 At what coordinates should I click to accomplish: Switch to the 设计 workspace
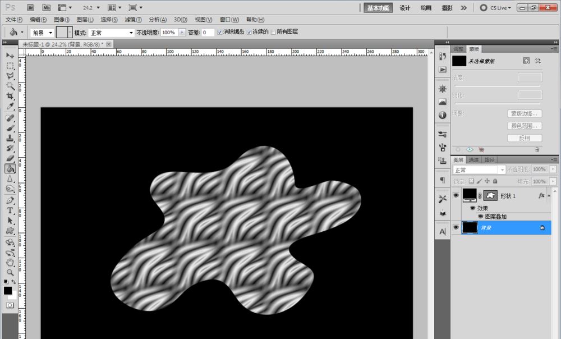click(x=405, y=8)
